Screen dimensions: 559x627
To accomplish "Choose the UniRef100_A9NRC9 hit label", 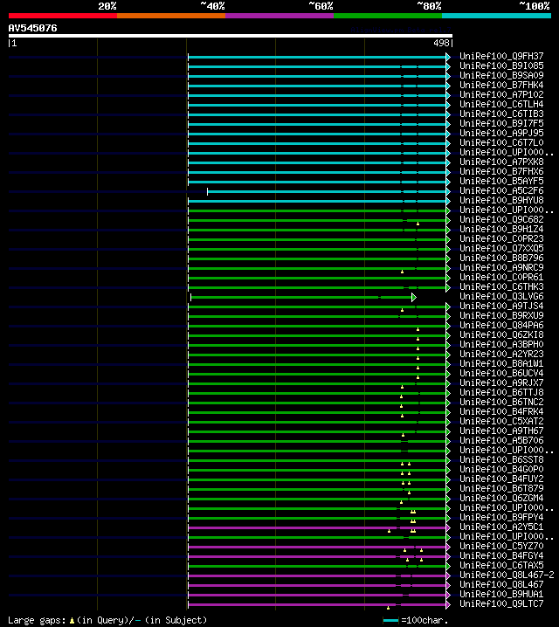I will click(x=501, y=267).
